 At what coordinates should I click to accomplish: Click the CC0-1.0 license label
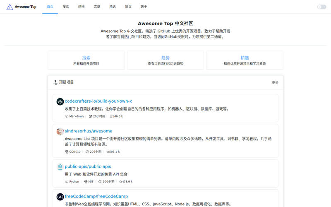coord(75,152)
